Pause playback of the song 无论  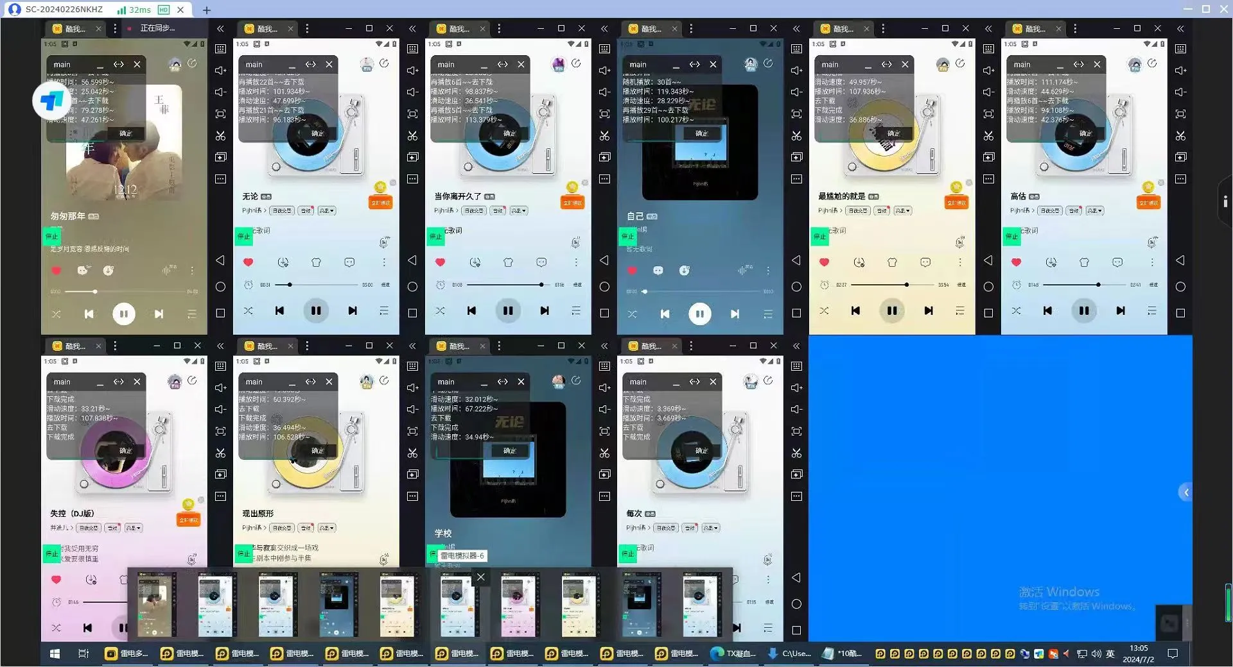[x=316, y=311]
